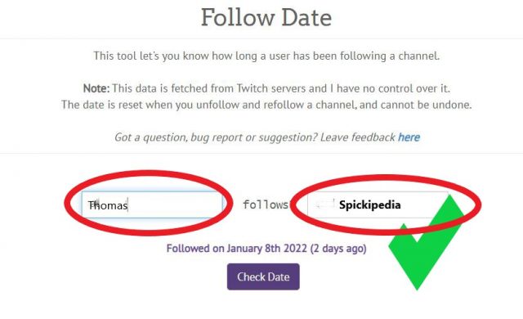523x319 pixels.
Task: Click the channel field containing Spickipedia
Action: (378, 204)
